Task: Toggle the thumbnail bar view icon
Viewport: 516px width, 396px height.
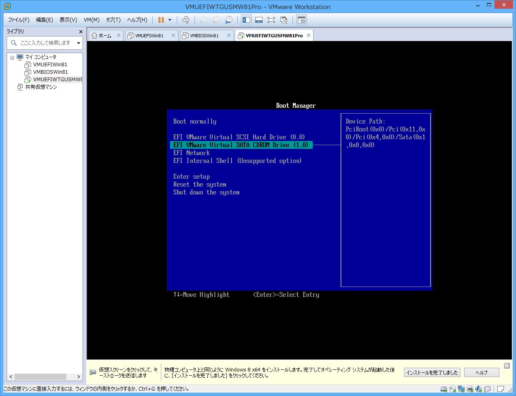Action: [259, 20]
